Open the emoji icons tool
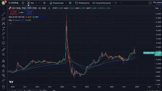 tap(4, 43)
